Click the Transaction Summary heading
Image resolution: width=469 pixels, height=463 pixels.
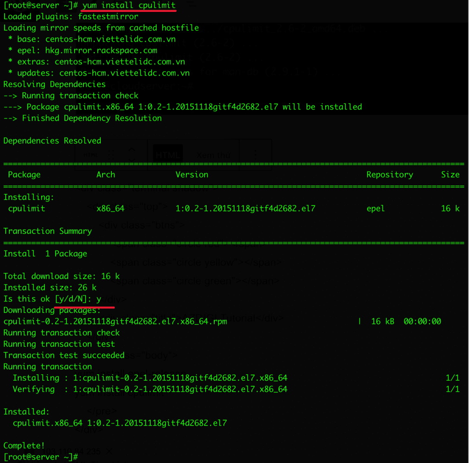pos(47,231)
